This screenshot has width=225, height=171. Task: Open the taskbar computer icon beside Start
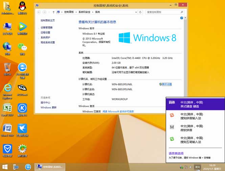coord(16,167)
